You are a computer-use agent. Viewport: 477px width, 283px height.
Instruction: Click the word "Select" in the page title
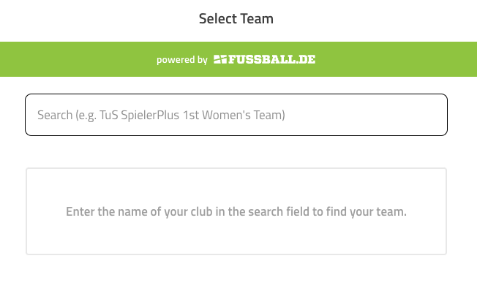point(218,18)
